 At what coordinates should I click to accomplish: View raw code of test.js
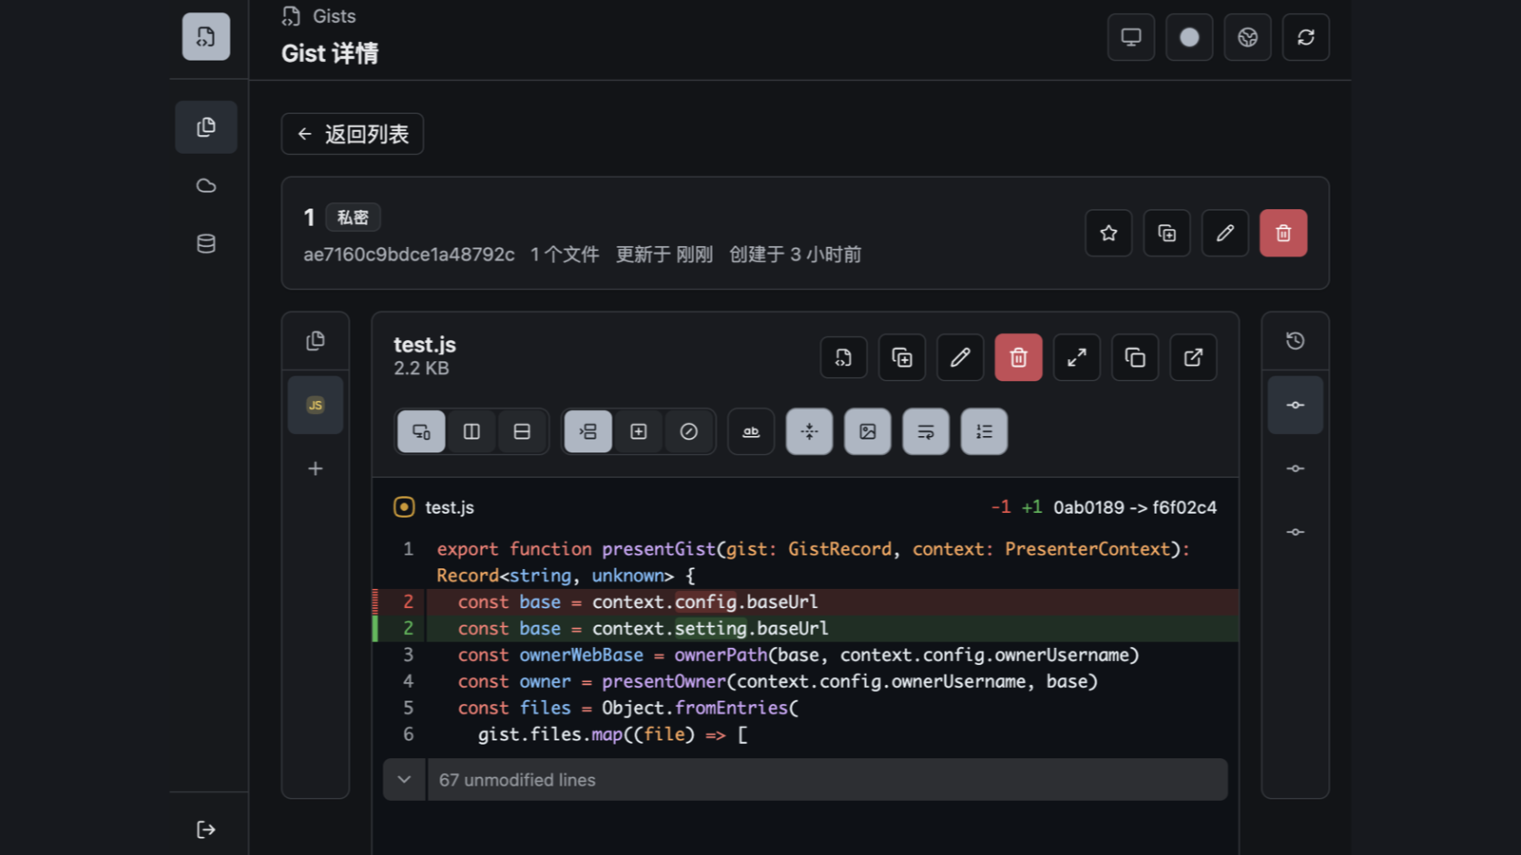844,357
